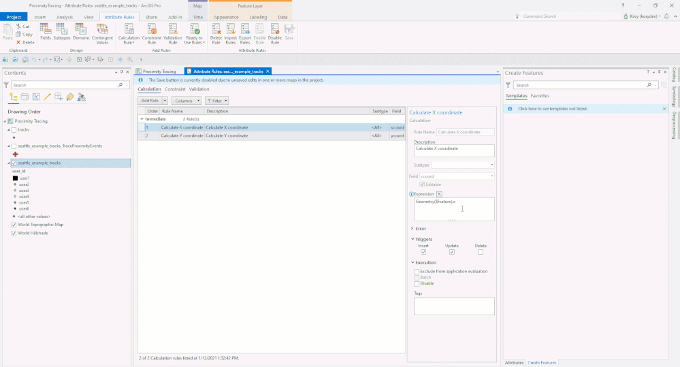The width and height of the screenshot is (680, 367).
Task: Click Delete in Clipboard group
Action: click(x=25, y=42)
